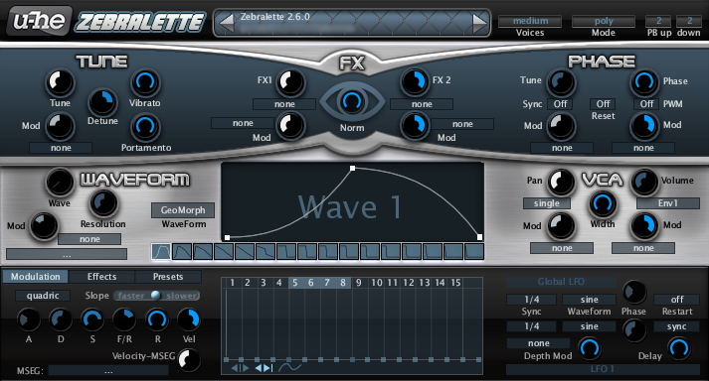Select the seventh waveform slot thumbnail

tap(285, 251)
